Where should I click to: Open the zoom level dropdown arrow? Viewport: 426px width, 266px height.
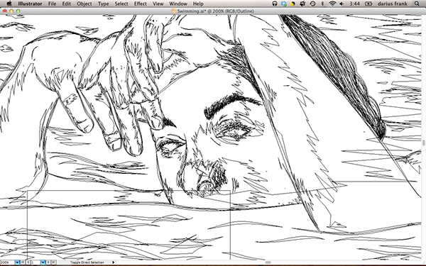point(17,262)
